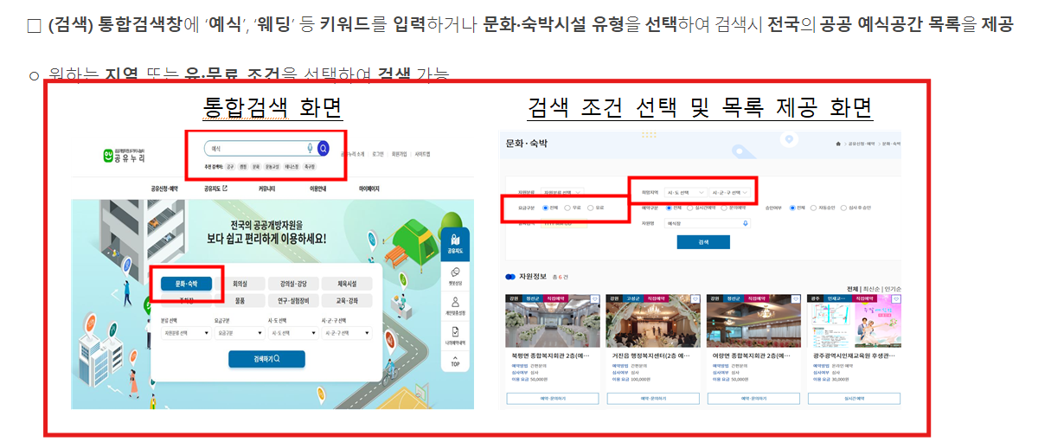Click the 로그인 link
This screenshot has height=442, width=1051.
pyautogui.click(x=378, y=154)
